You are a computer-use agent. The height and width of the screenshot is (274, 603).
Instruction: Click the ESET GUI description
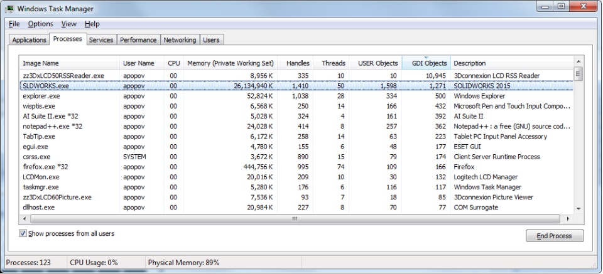click(x=467, y=147)
